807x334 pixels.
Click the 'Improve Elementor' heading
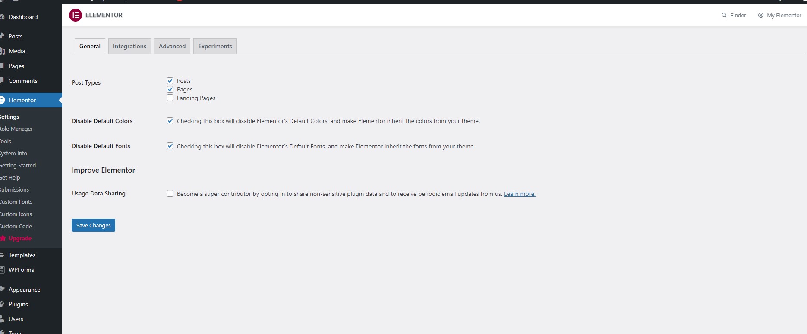104,170
